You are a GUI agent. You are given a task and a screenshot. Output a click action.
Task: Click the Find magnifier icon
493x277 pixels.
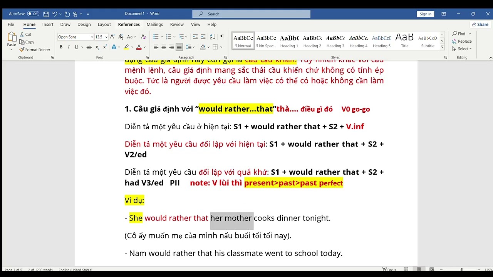click(x=455, y=33)
